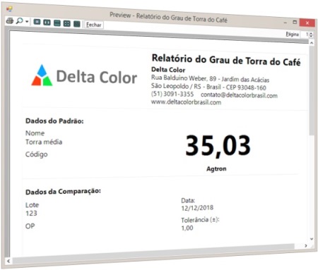
Task: Increase the page number with up stepper
Action: pyautogui.click(x=311, y=33)
